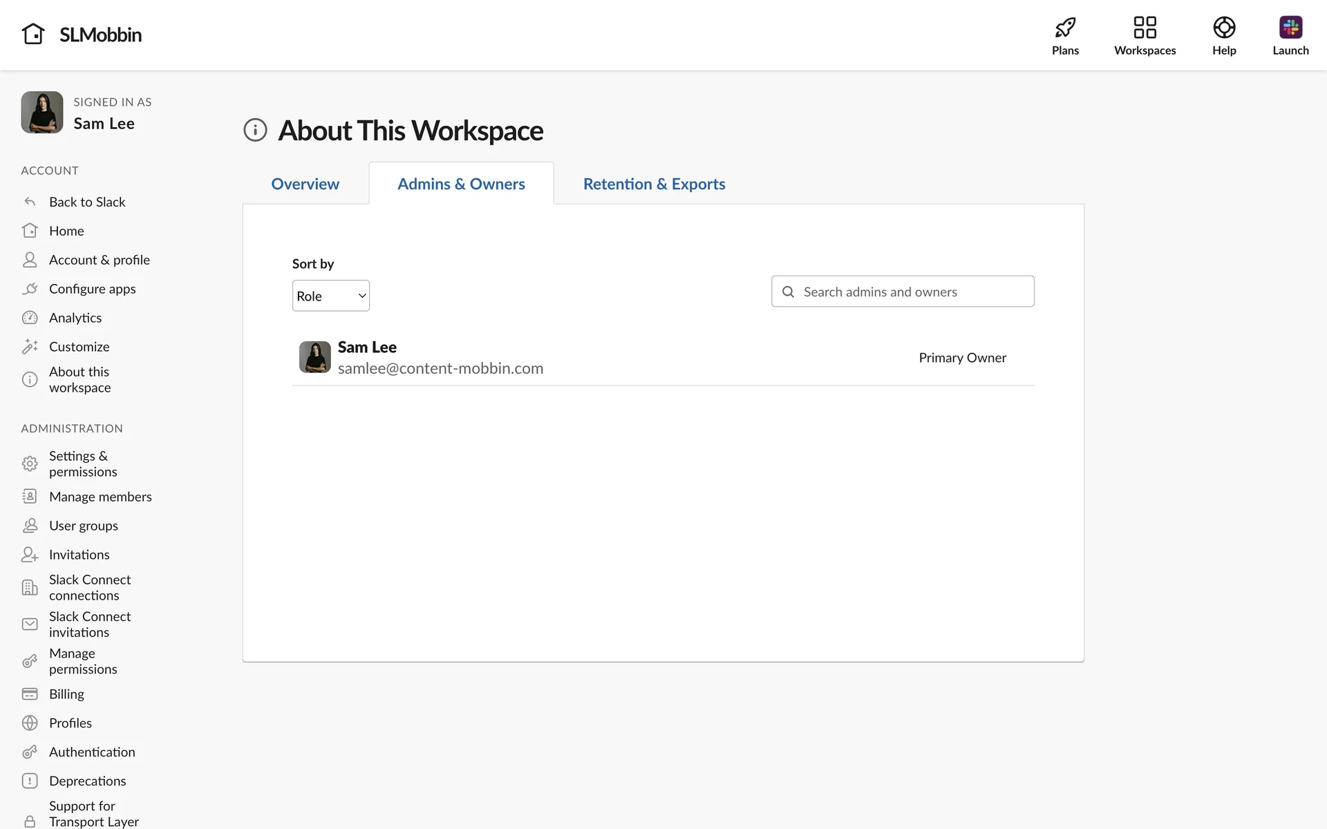The height and width of the screenshot is (829, 1327).
Task: Click the Settings & permissions gear icon
Action: tap(30, 464)
